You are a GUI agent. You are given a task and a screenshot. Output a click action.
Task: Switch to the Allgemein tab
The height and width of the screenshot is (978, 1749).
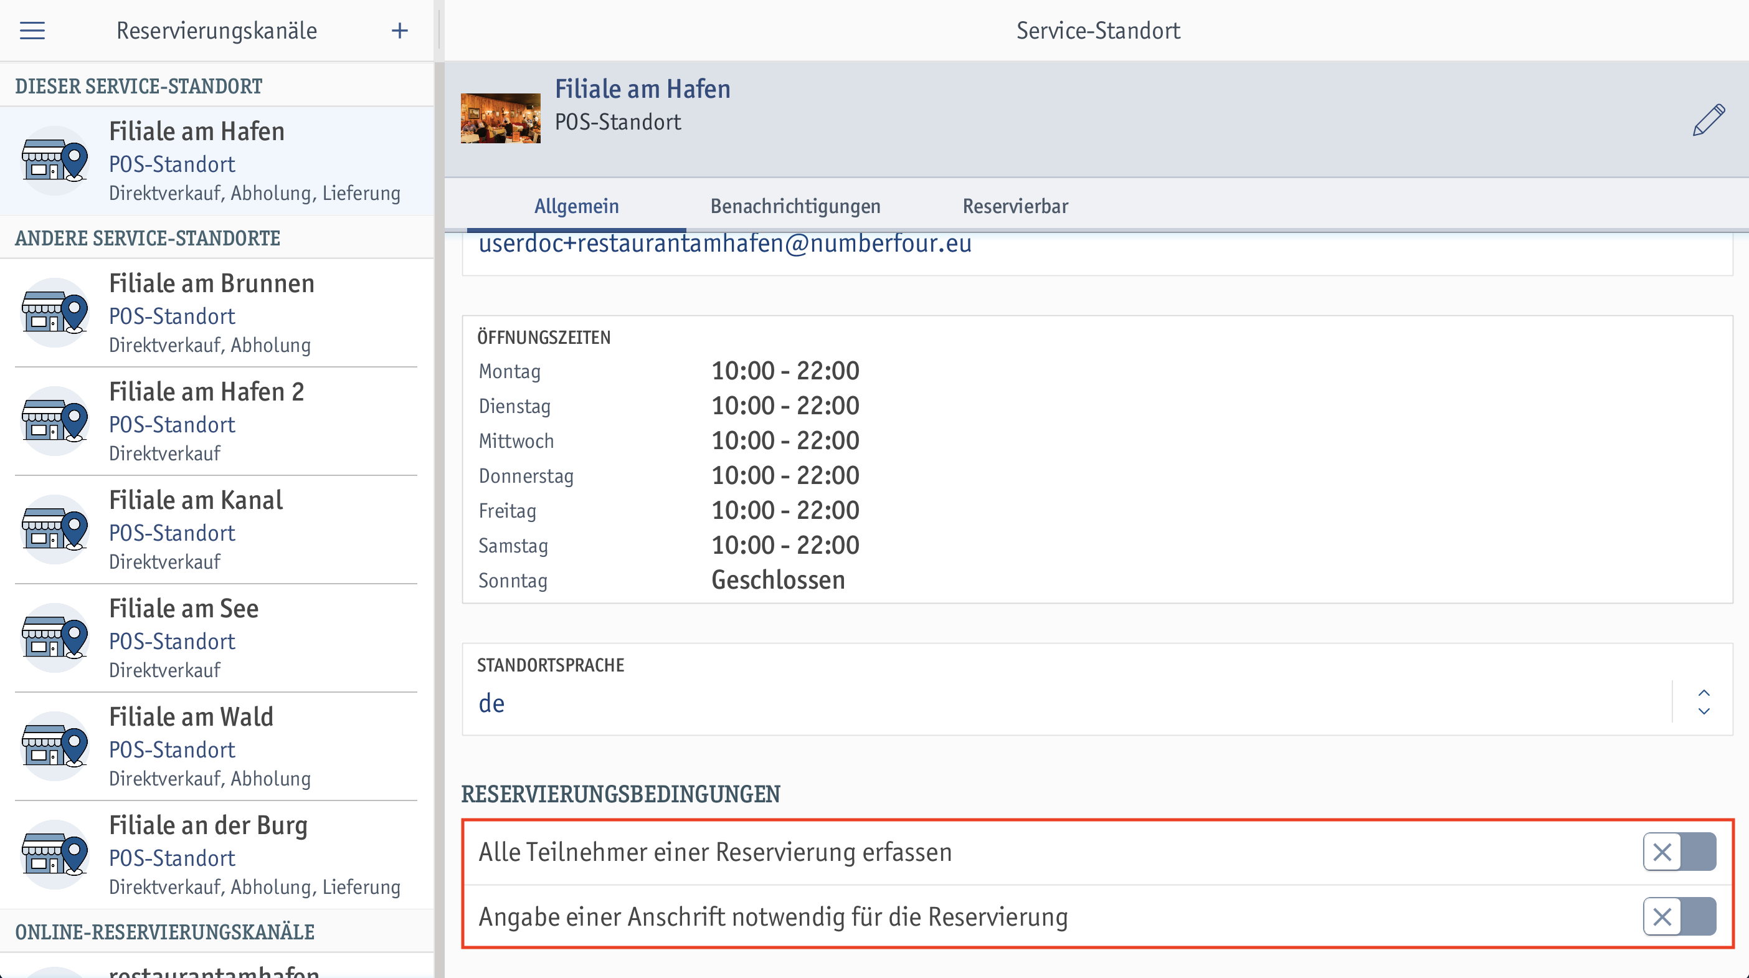[576, 206]
